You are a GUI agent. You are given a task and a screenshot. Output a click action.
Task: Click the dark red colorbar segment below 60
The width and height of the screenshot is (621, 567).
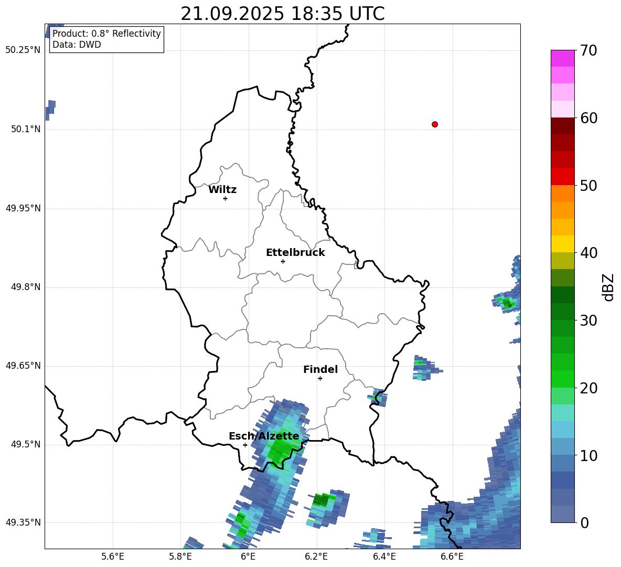(x=562, y=126)
